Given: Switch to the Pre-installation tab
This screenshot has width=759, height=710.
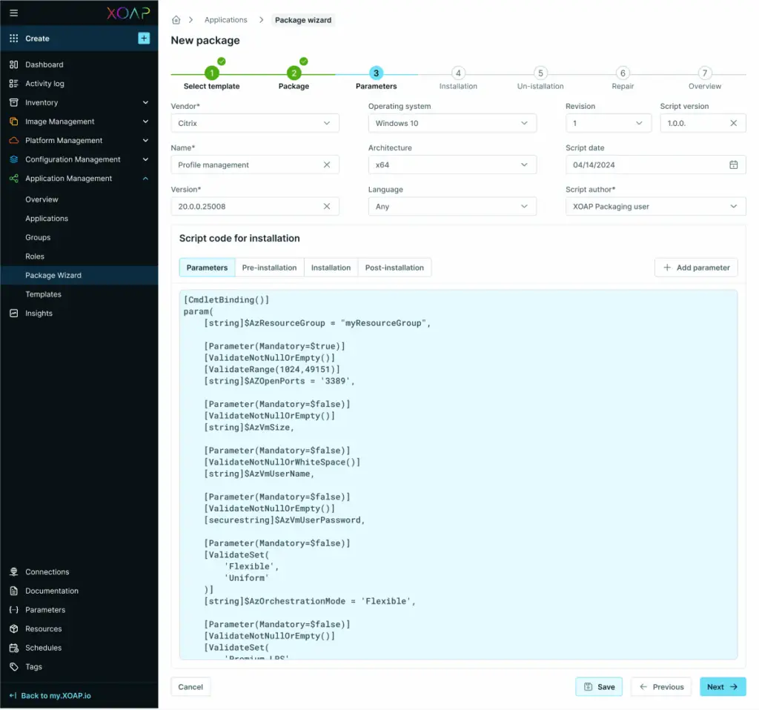Looking at the screenshot, I should tap(269, 268).
